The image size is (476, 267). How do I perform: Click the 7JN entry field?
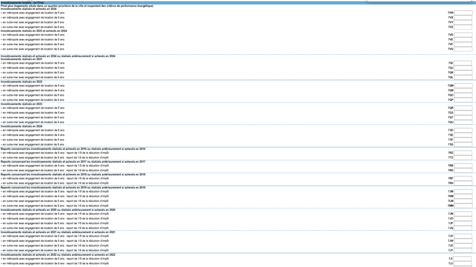(463, 214)
